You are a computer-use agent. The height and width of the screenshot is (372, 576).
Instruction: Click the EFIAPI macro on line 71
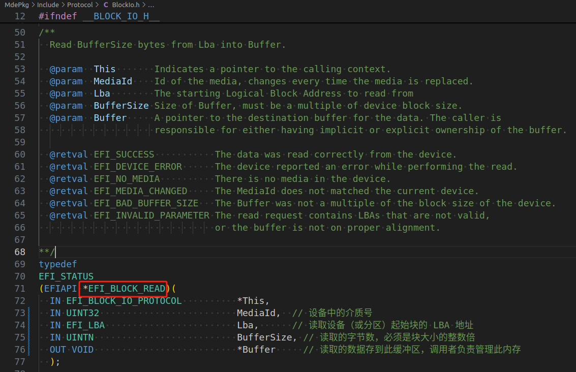tap(60, 289)
